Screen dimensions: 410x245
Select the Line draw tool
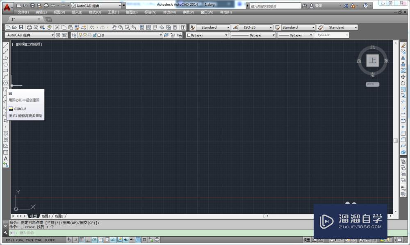[x=5, y=45]
